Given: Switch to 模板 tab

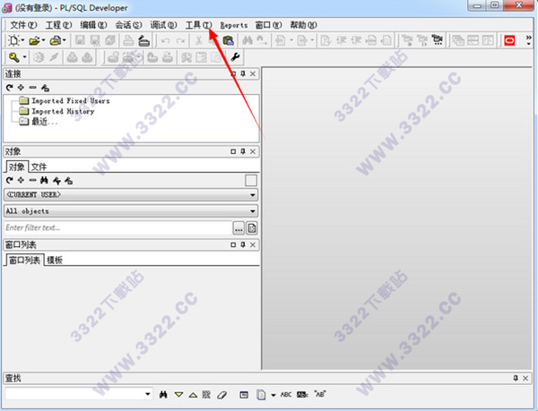Looking at the screenshot, I should (x=54, y=261).
